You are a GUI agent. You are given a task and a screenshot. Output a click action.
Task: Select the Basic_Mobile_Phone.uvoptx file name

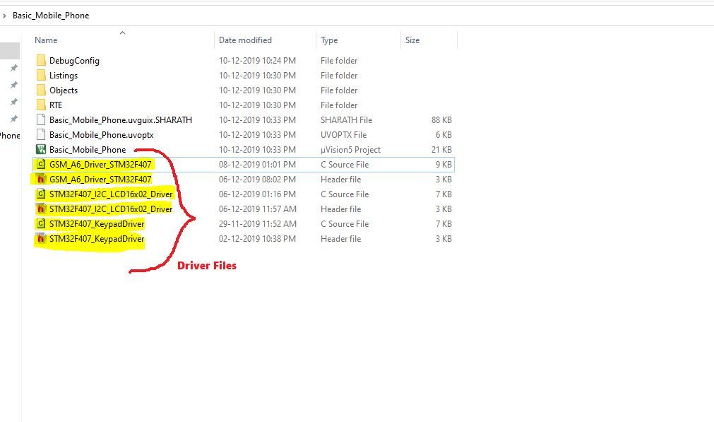pos(101,135)
